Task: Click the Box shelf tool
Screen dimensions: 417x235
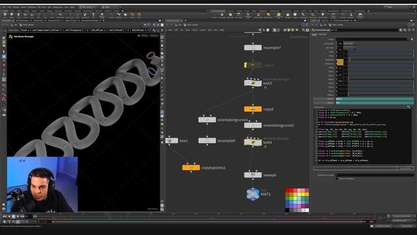Action: (x=5, y=16)
